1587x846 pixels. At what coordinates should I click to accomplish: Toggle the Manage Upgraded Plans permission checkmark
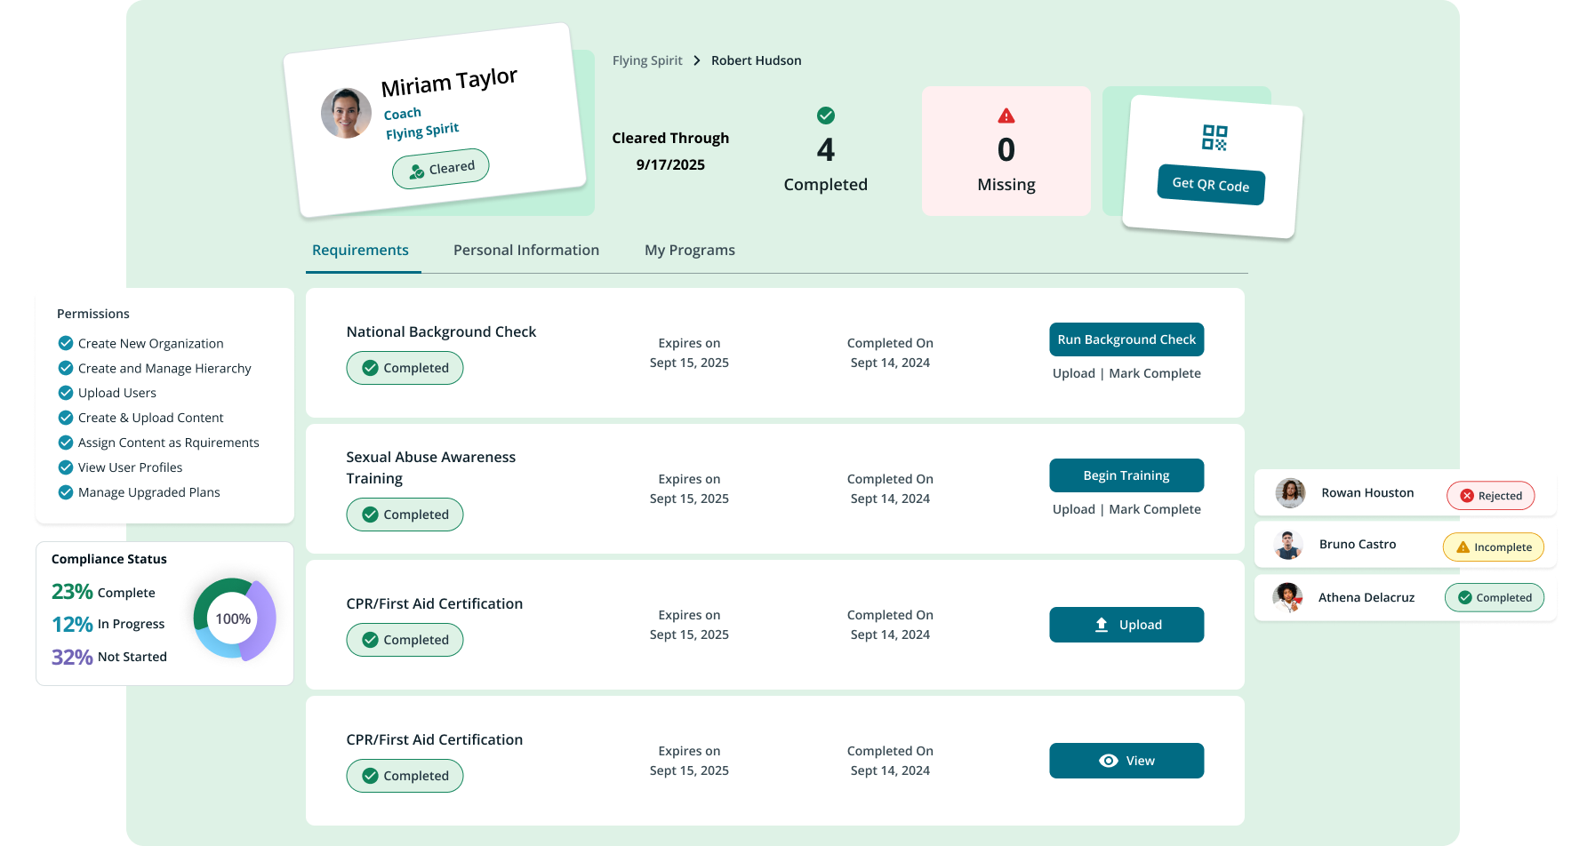tap(65, 491)
